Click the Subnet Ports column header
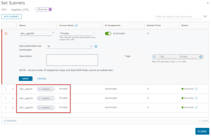 [x=154, y=25]
